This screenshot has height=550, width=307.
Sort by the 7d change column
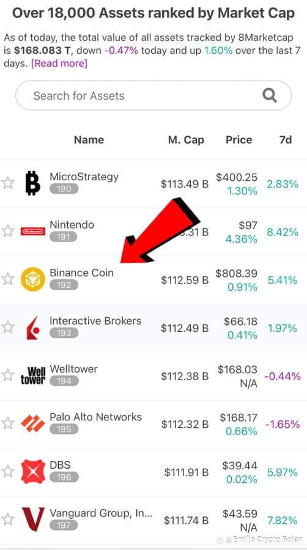coord(286,139)
